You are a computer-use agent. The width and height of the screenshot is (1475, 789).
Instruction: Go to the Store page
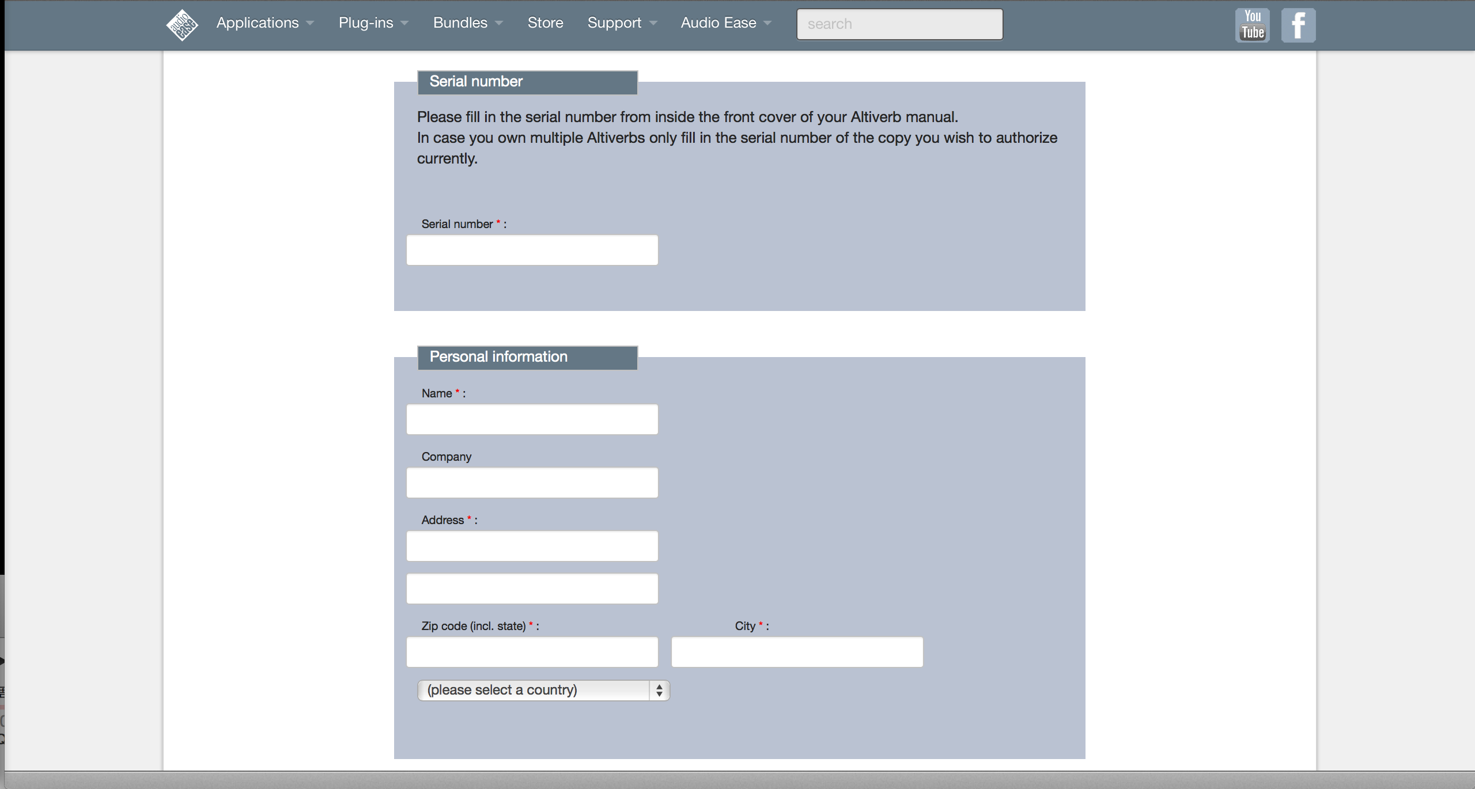(x=546, y=22)
